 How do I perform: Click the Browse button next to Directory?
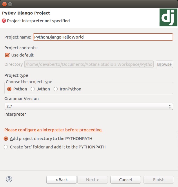(x=164, y=64)
